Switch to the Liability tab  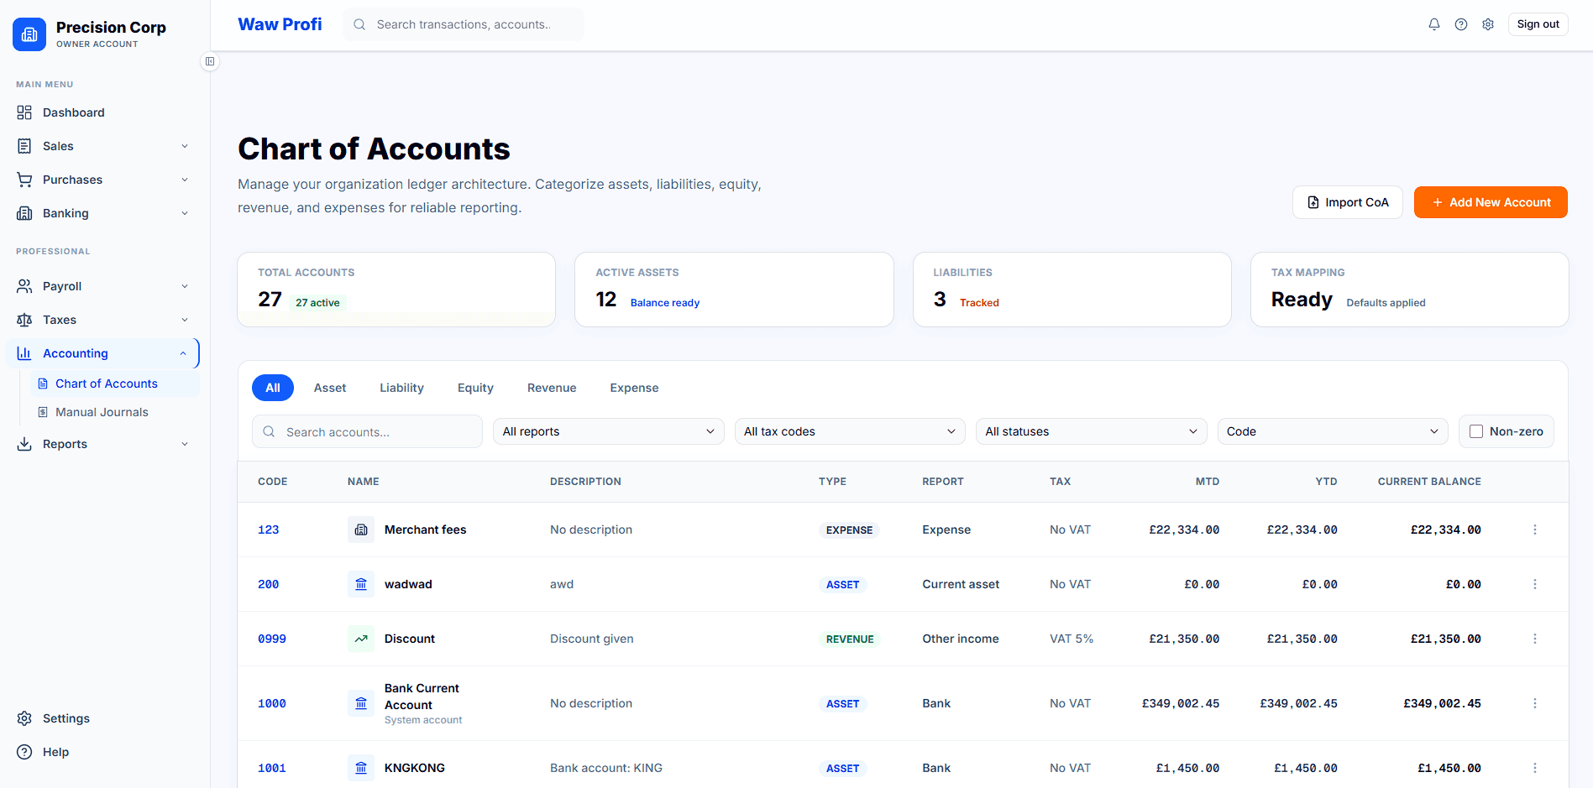pos(401,388)
